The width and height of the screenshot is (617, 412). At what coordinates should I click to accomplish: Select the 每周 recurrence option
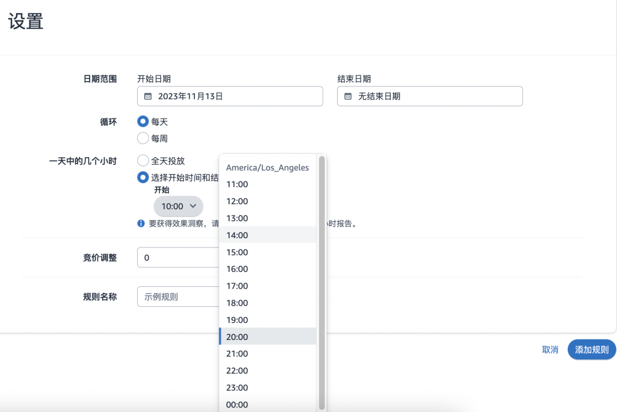tap(143, 138)
